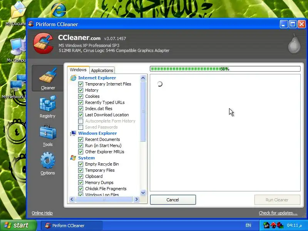Click the Windows Start button

[18, 225]
